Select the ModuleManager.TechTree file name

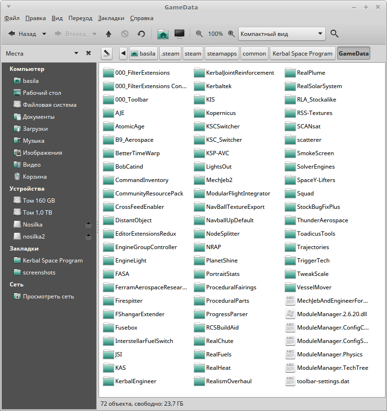pyautogui.click(x=332, y=368)
